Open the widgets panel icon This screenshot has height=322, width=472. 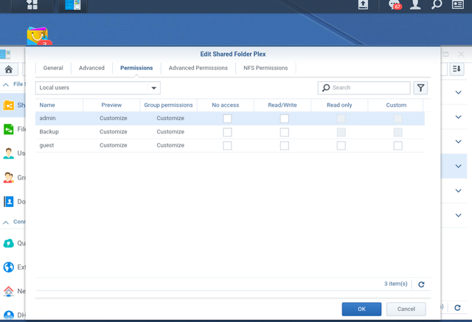(457, 4)
